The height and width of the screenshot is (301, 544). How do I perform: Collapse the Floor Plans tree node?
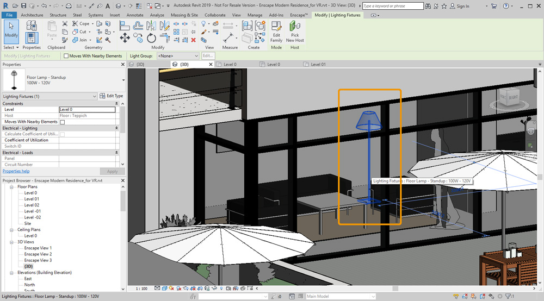pyautogui.click(x=11, y=187)
